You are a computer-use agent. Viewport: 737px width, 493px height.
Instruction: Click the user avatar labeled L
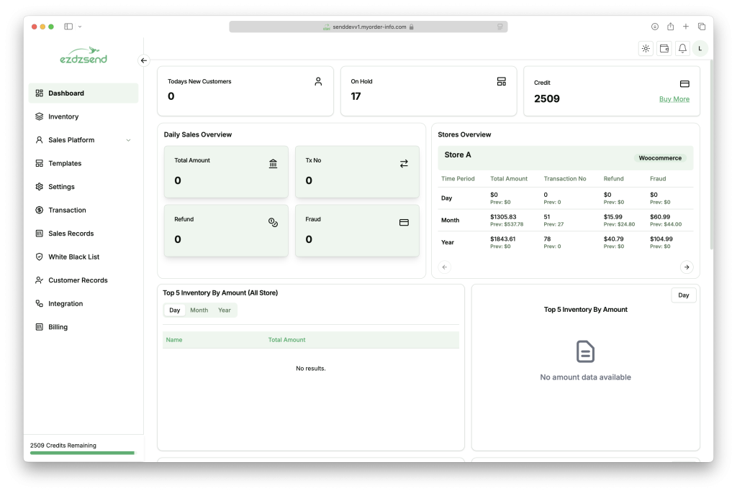(x=700, y=49)
